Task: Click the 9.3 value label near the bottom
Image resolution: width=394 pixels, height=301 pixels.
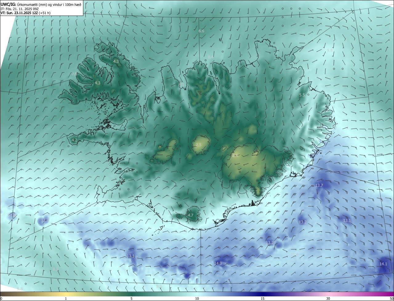Action: 159,286
